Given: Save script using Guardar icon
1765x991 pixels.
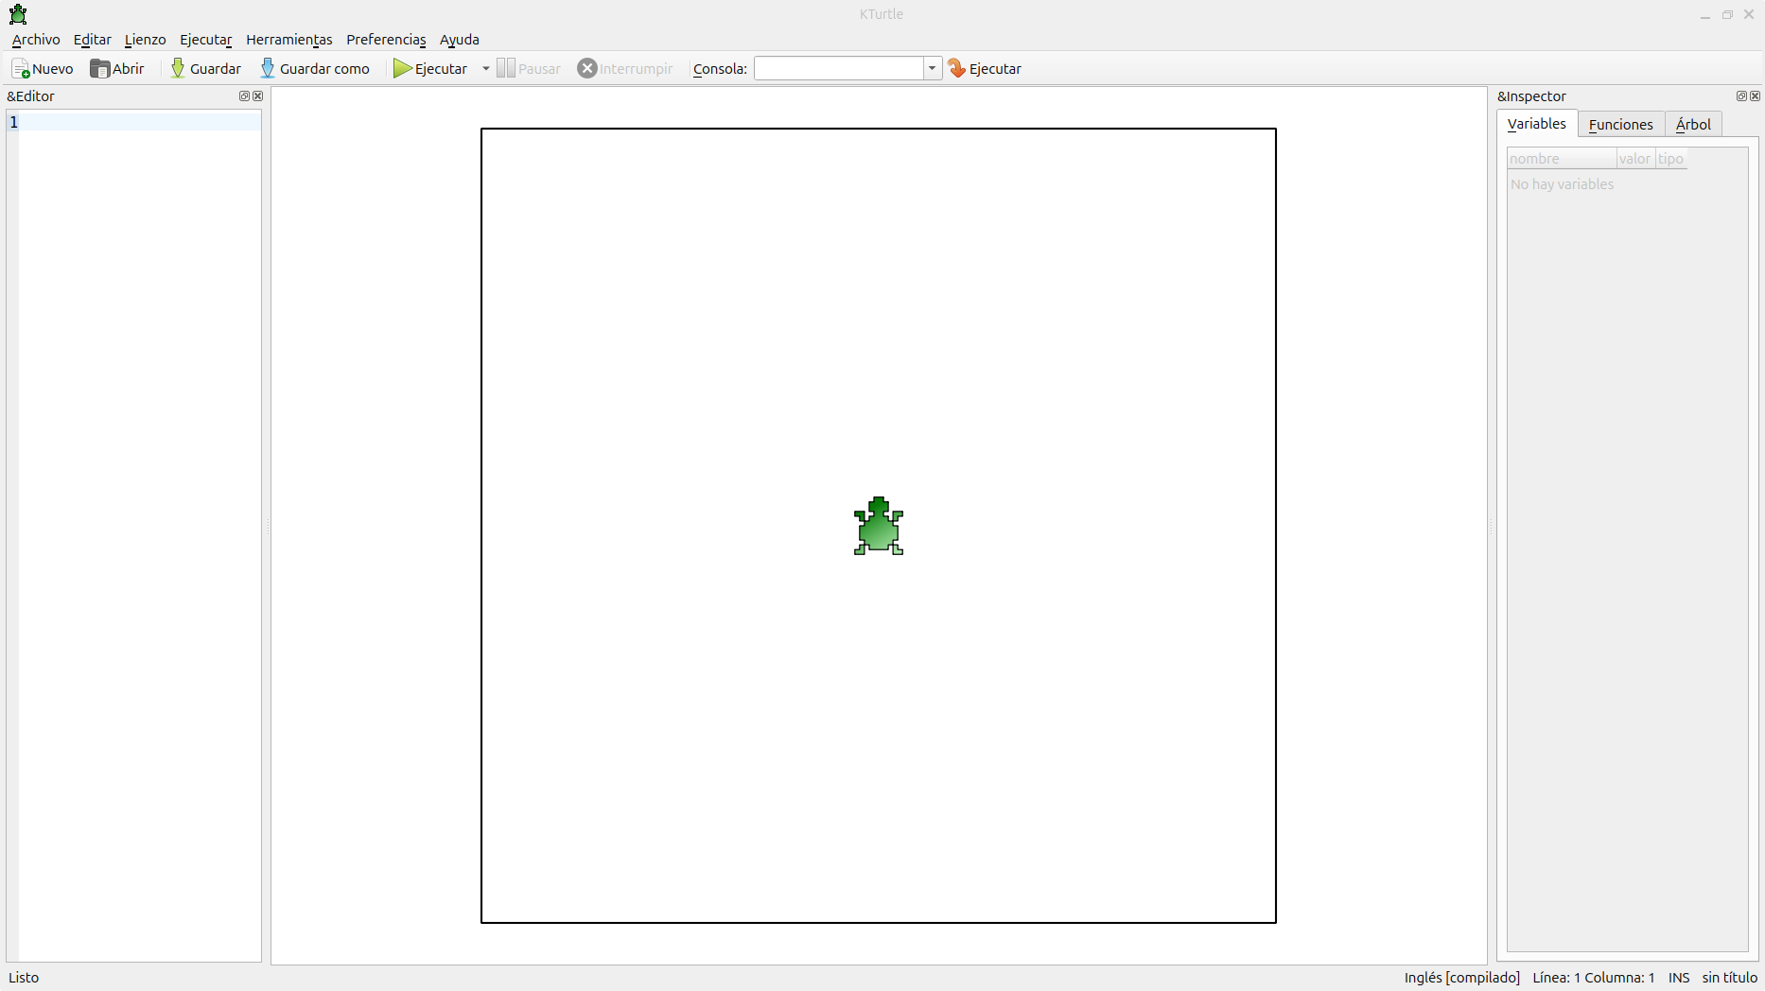Looking at the screenshot, I should click(178, 69).
